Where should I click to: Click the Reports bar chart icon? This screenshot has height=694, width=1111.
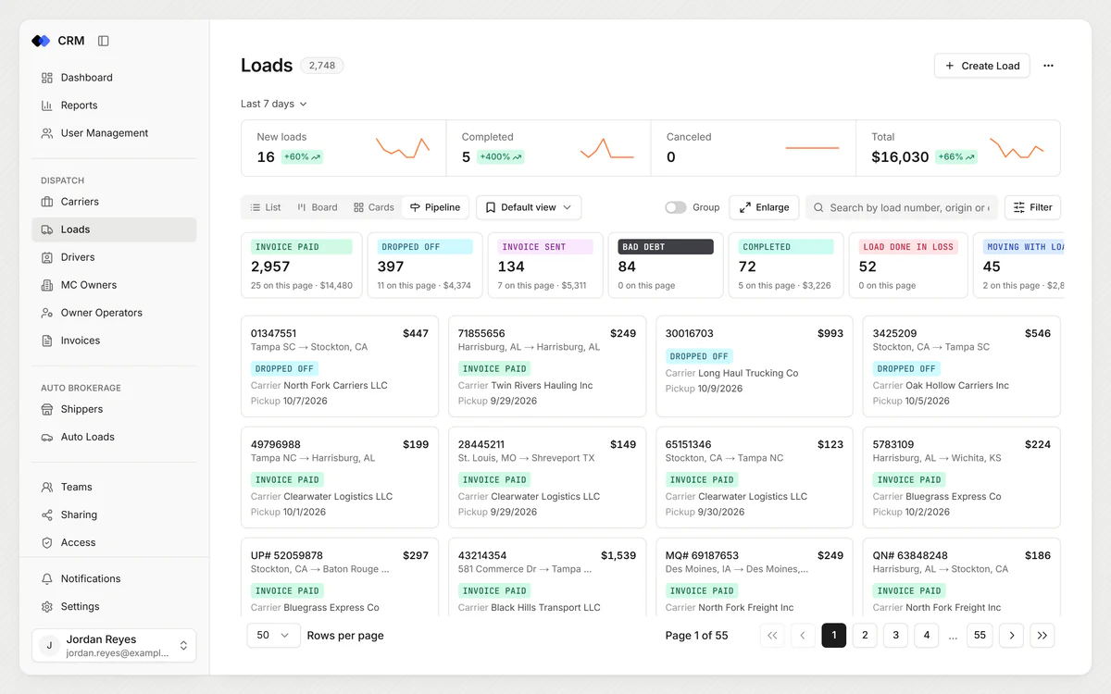[47, 105]
